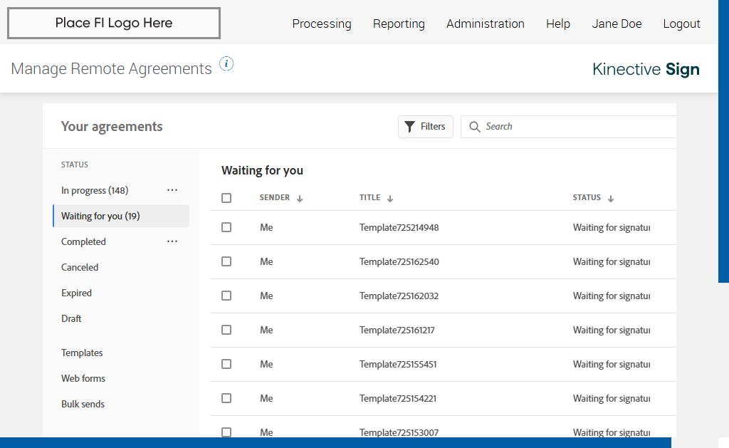Viewport: 729px width, 448px height.
Task: Go to the Web forms section
Action: [83, 378]
